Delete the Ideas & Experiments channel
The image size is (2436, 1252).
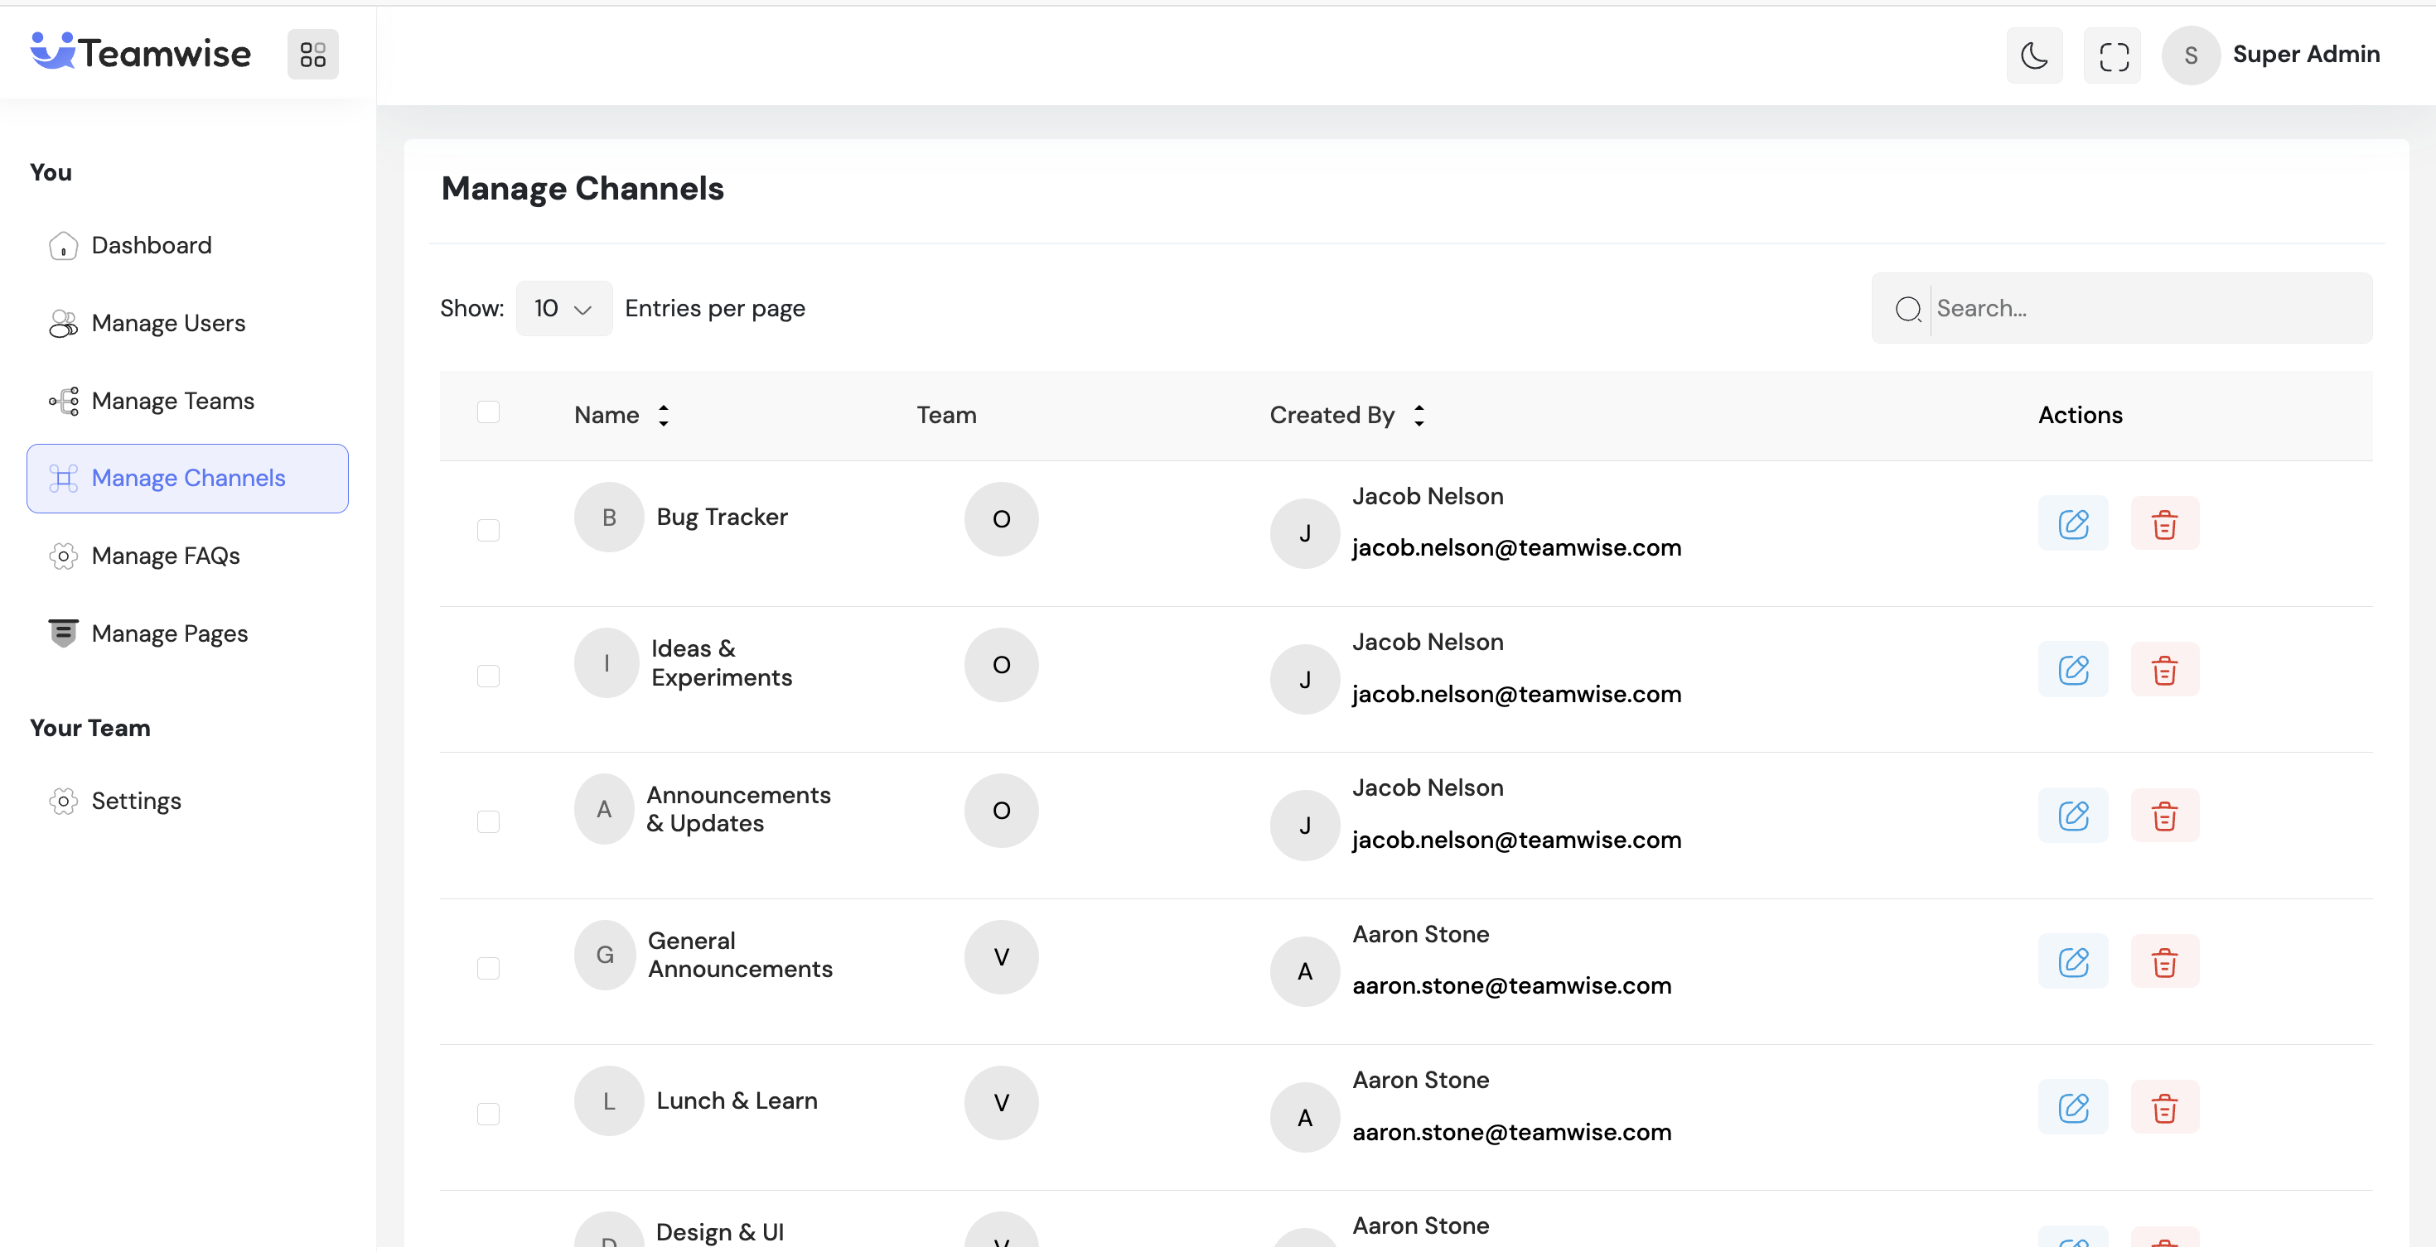[2164, 670]
